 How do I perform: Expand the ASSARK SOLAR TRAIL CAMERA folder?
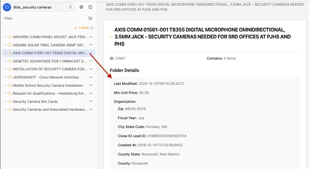pyautogui.click(x=5, y=45)
